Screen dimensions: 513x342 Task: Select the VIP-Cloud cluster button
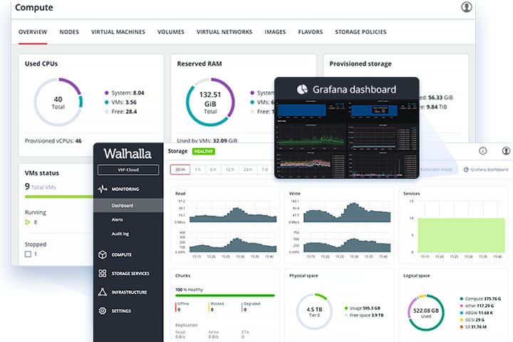click(x=128, y=170)
